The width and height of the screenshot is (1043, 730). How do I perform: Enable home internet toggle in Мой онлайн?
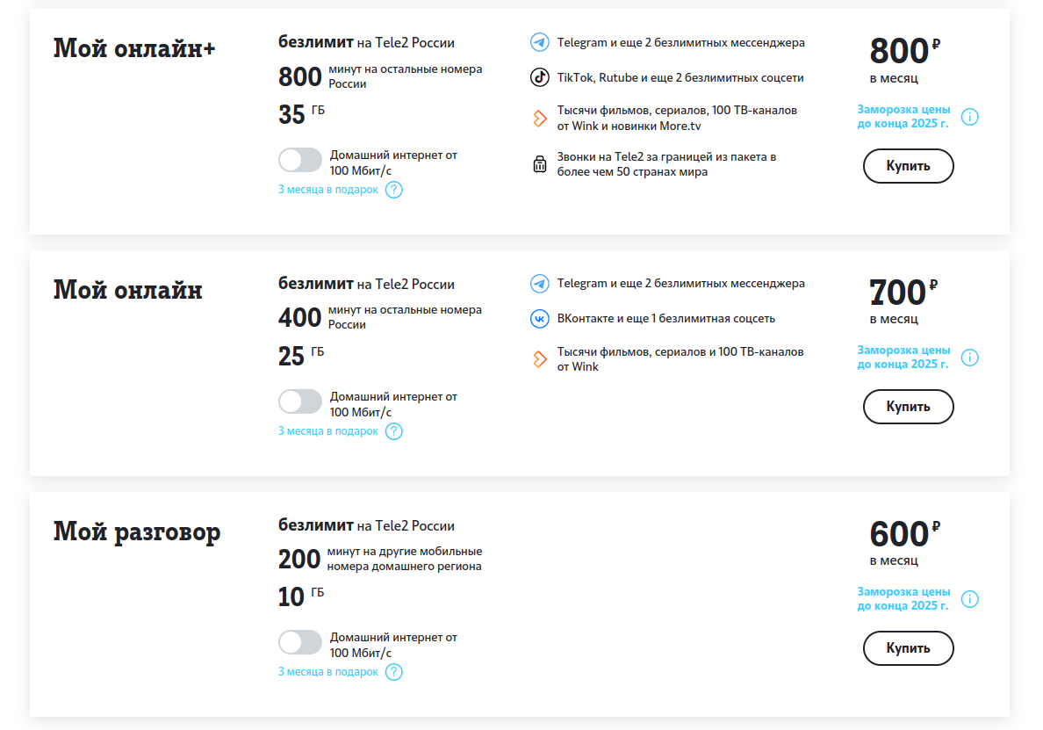(x=300, y=402)
